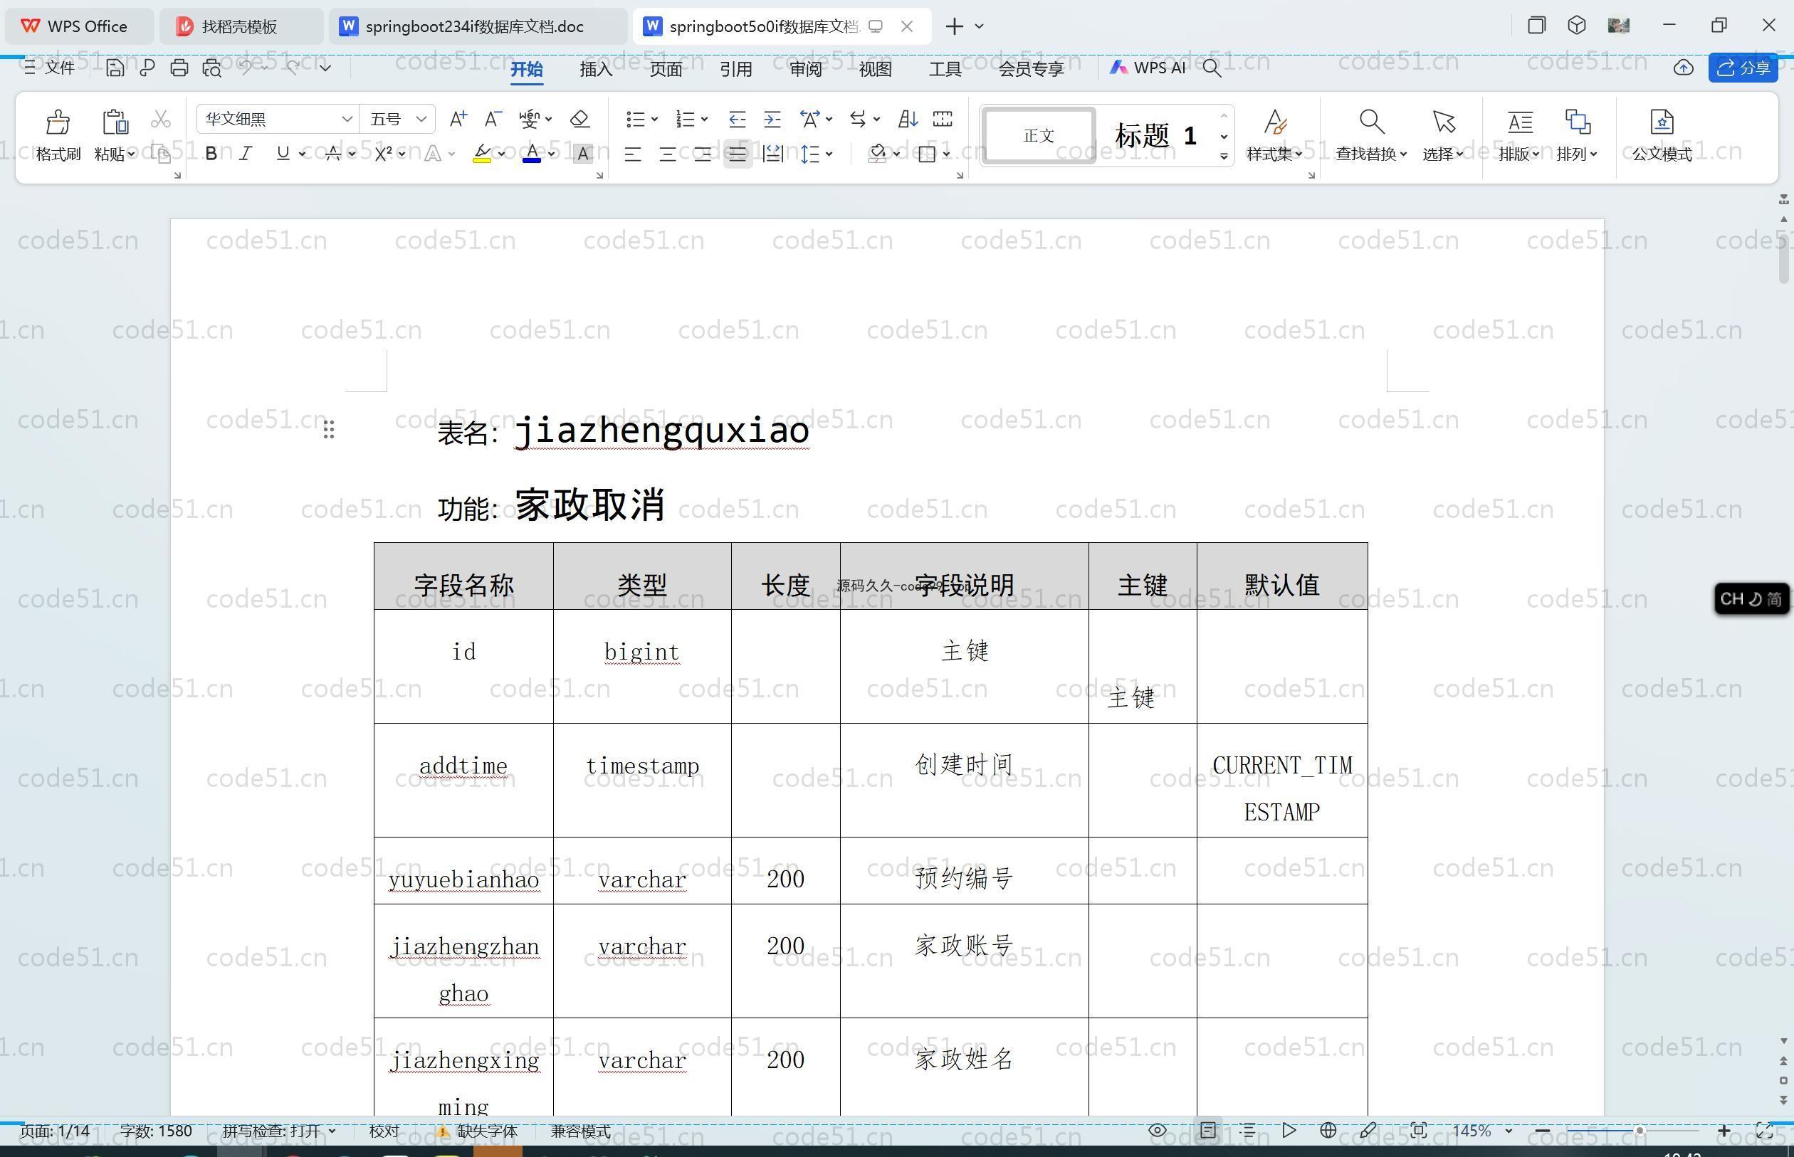The width and height of the screenshot is (1794, 1157).
Task: Click the Web Layout globe icon
Action: (1328, 1130)
